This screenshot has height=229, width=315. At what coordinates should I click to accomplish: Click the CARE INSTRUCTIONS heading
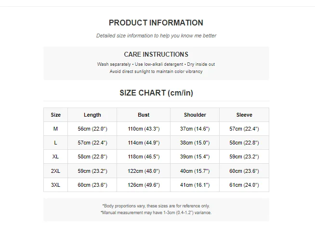tap(156, 54)
